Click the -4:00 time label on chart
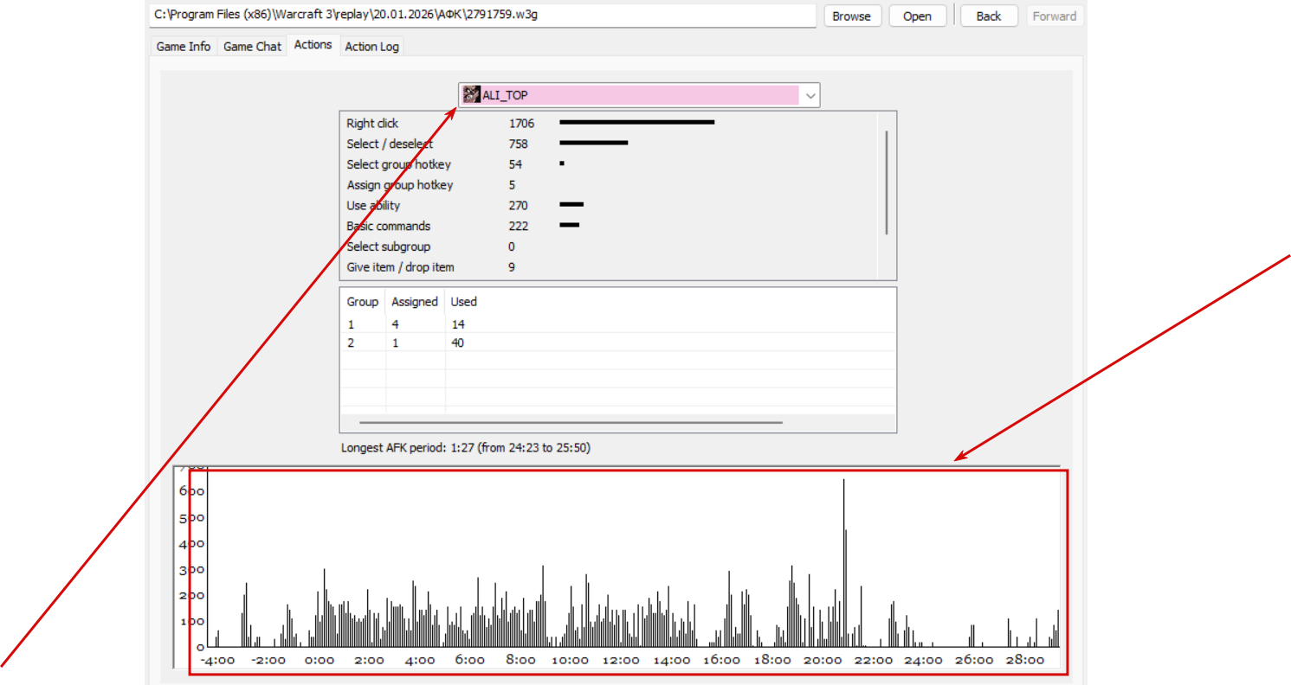The height and width of the screenshot is (685, 1291). [217, 660]
